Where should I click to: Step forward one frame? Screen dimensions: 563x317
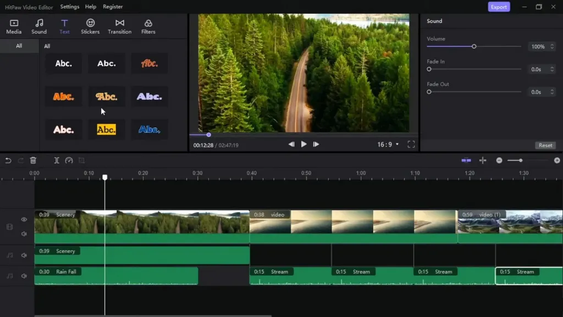point(316,144)
